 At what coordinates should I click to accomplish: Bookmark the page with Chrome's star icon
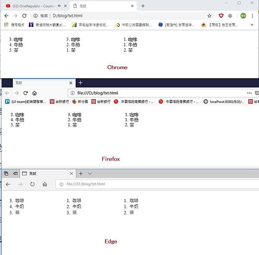209,16
